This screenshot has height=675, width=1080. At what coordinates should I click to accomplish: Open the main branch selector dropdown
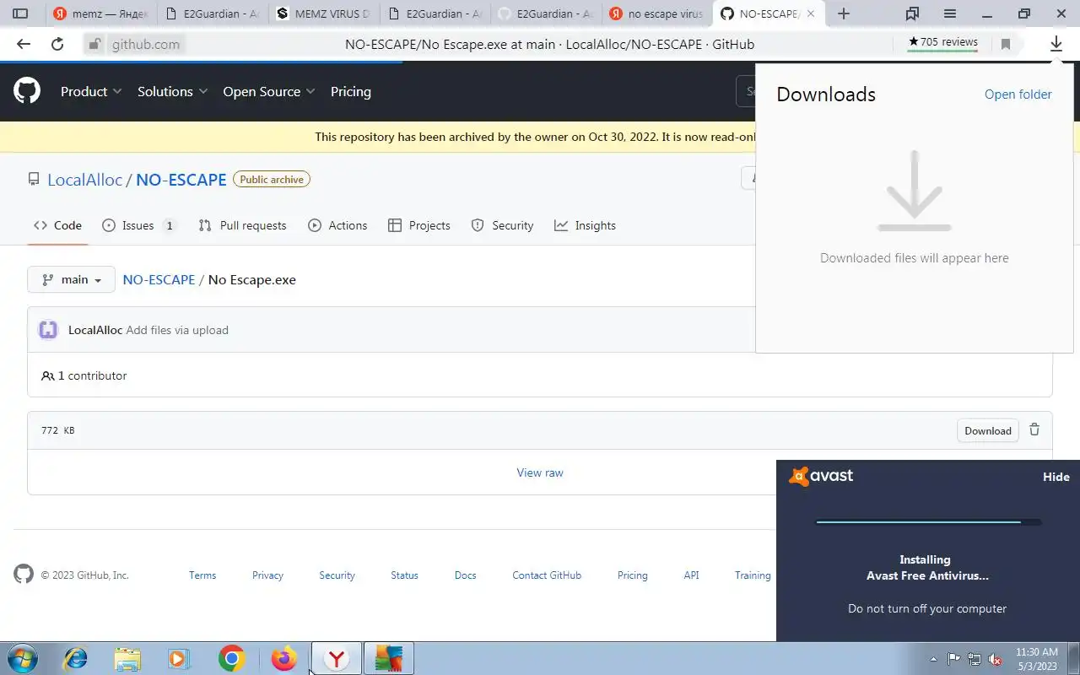(71, 279)
